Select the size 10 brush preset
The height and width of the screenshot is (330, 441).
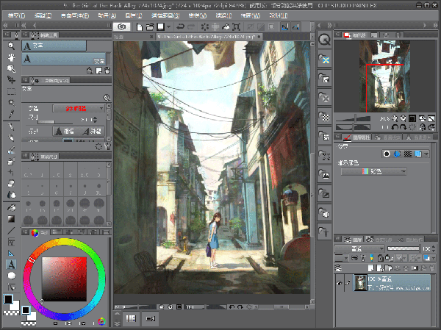(x=98, y=189)
